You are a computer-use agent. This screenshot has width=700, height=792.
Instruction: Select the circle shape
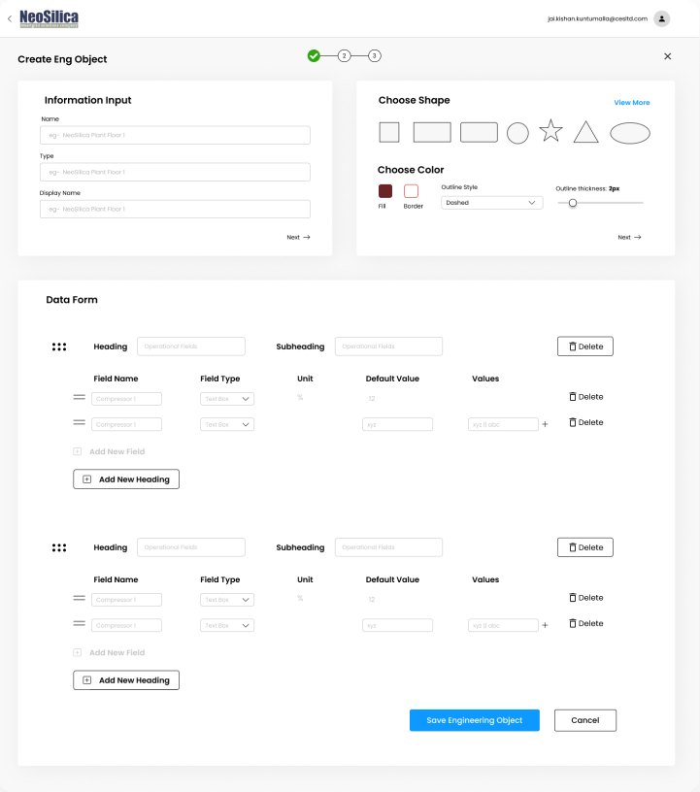pos(517,133)
